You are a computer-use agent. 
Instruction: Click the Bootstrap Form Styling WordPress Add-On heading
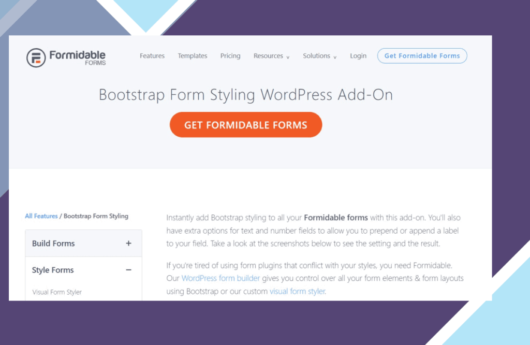[246, 95]
